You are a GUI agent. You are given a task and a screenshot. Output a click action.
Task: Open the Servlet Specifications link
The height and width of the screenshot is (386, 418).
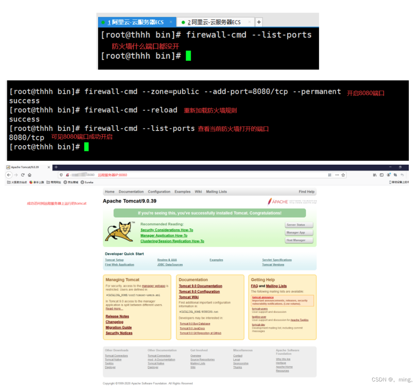(x=277, y=260)
